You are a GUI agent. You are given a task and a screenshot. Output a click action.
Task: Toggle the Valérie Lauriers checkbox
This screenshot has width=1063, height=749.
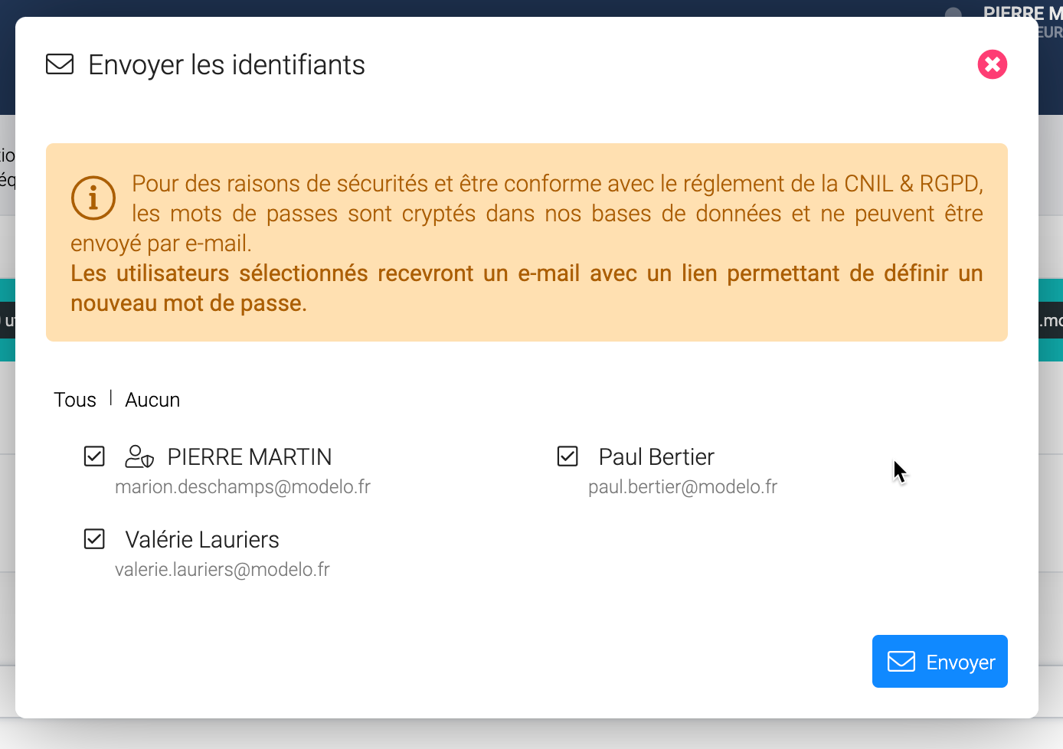(x=94, y=539)
